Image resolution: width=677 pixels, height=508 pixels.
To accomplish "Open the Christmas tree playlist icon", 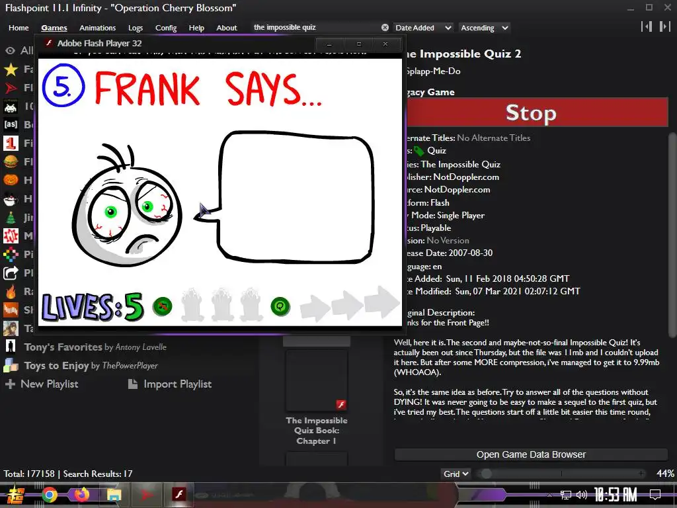I will pyautogui.click(x=11, y=217).
